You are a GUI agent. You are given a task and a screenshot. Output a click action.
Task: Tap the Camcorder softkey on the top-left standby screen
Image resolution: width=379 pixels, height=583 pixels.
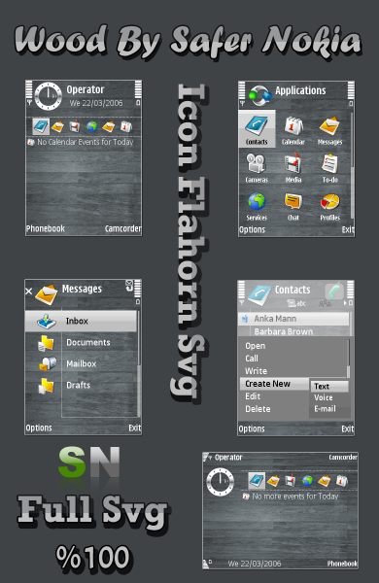pos(122,228)
